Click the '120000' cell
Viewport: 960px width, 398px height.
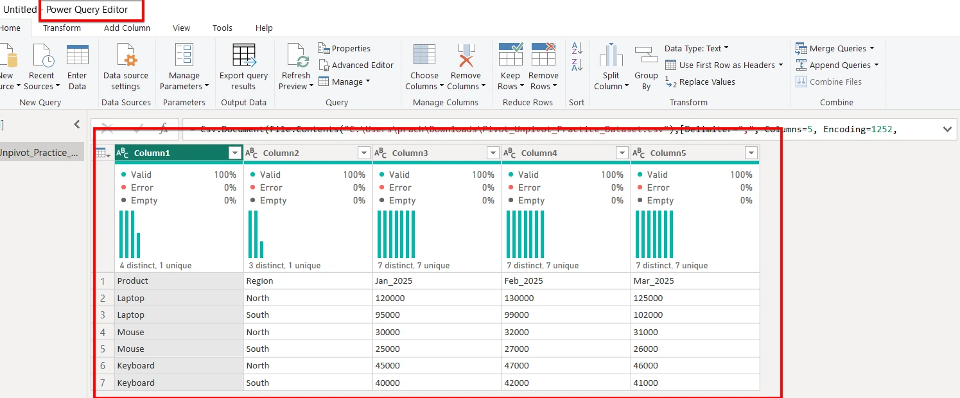point(437,298)
